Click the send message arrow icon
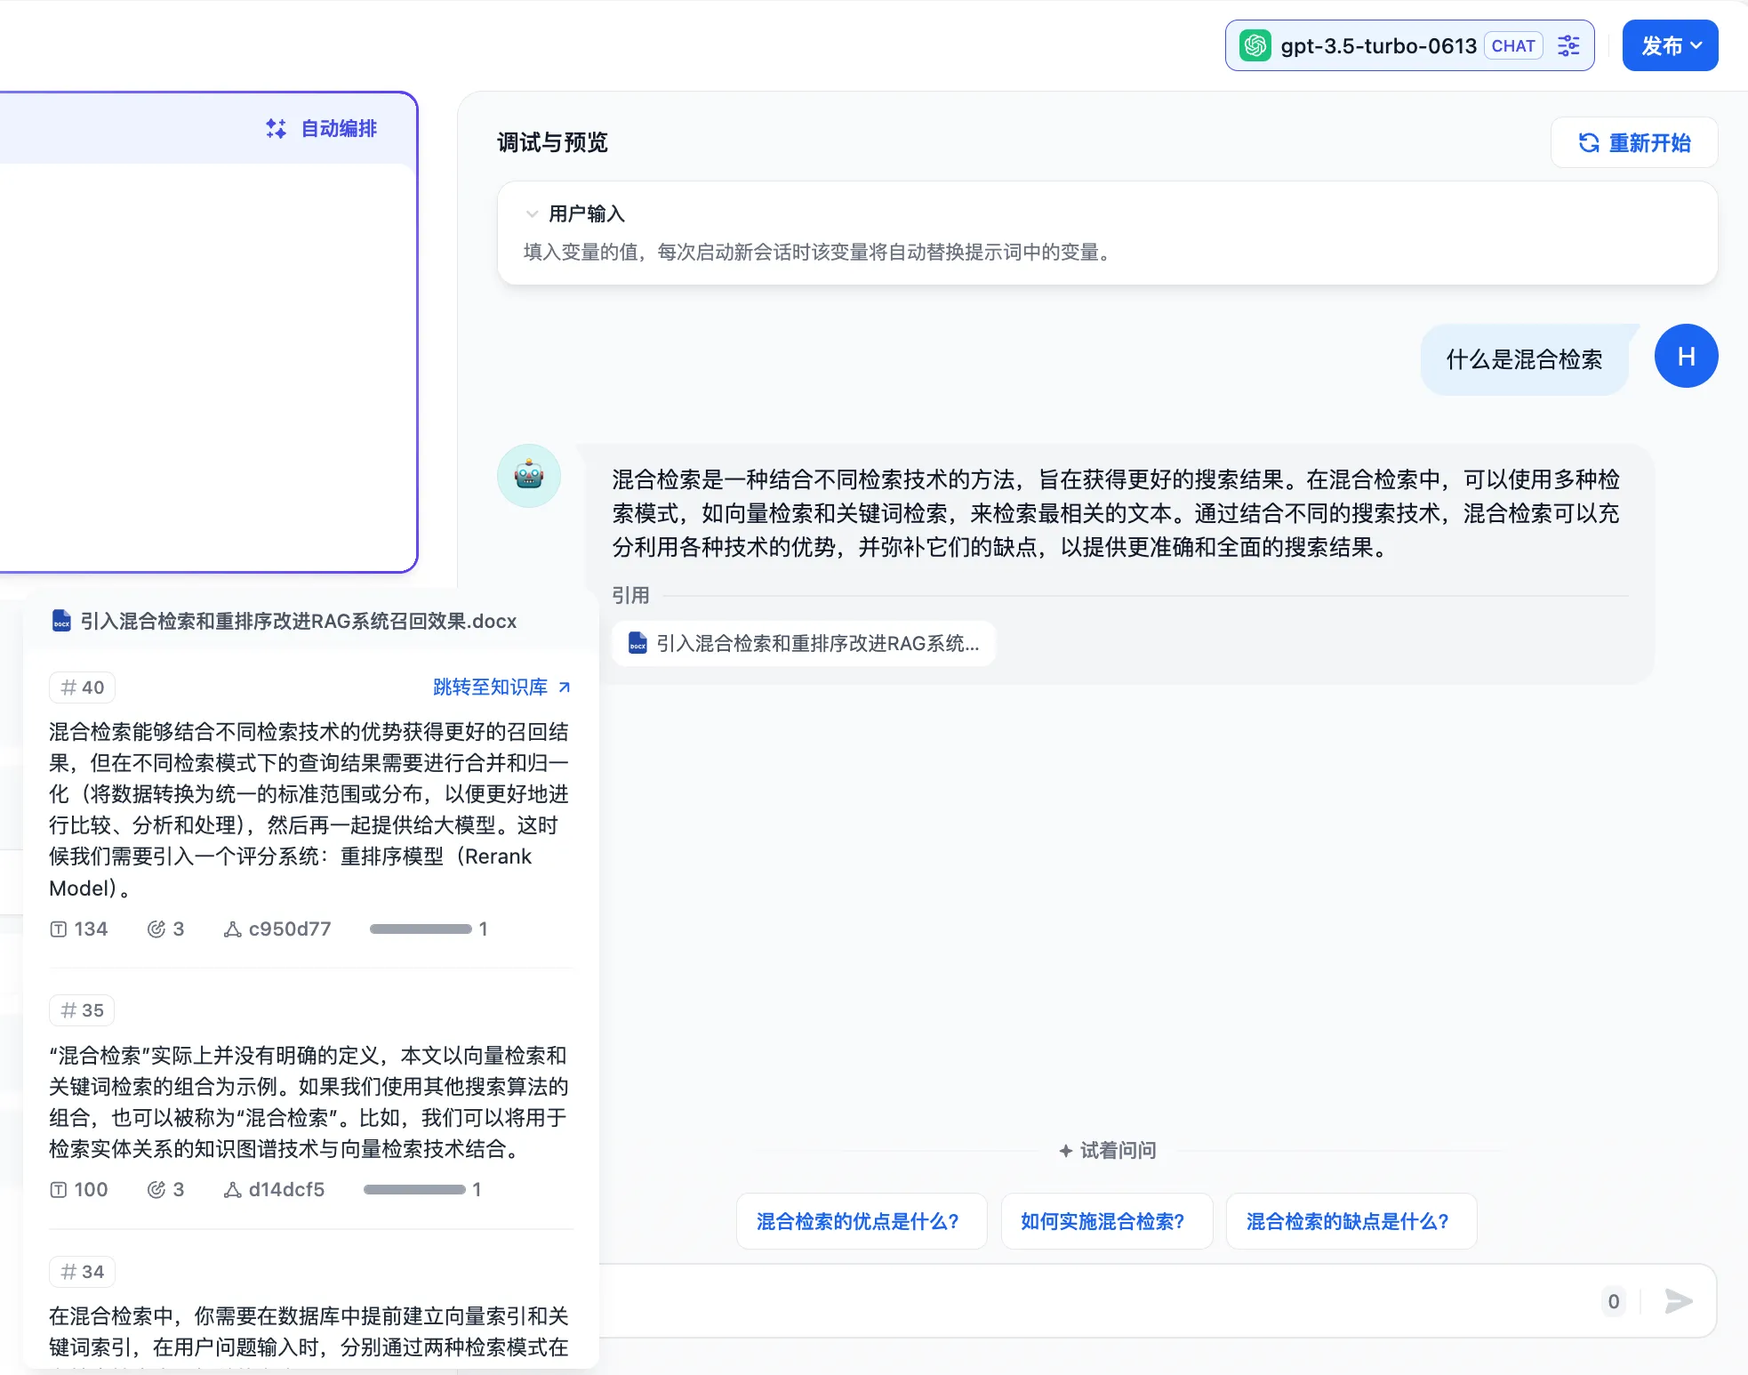The height and width of the screenshot is (1375, 1748). click(x=1678, y=1301)
